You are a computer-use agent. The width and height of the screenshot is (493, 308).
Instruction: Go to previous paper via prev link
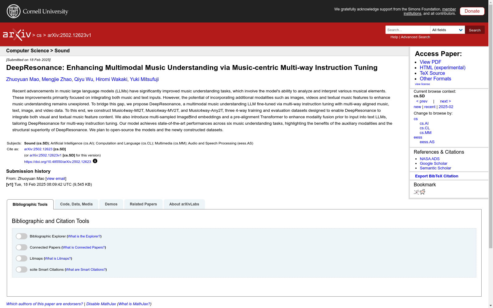click(422, 101)
